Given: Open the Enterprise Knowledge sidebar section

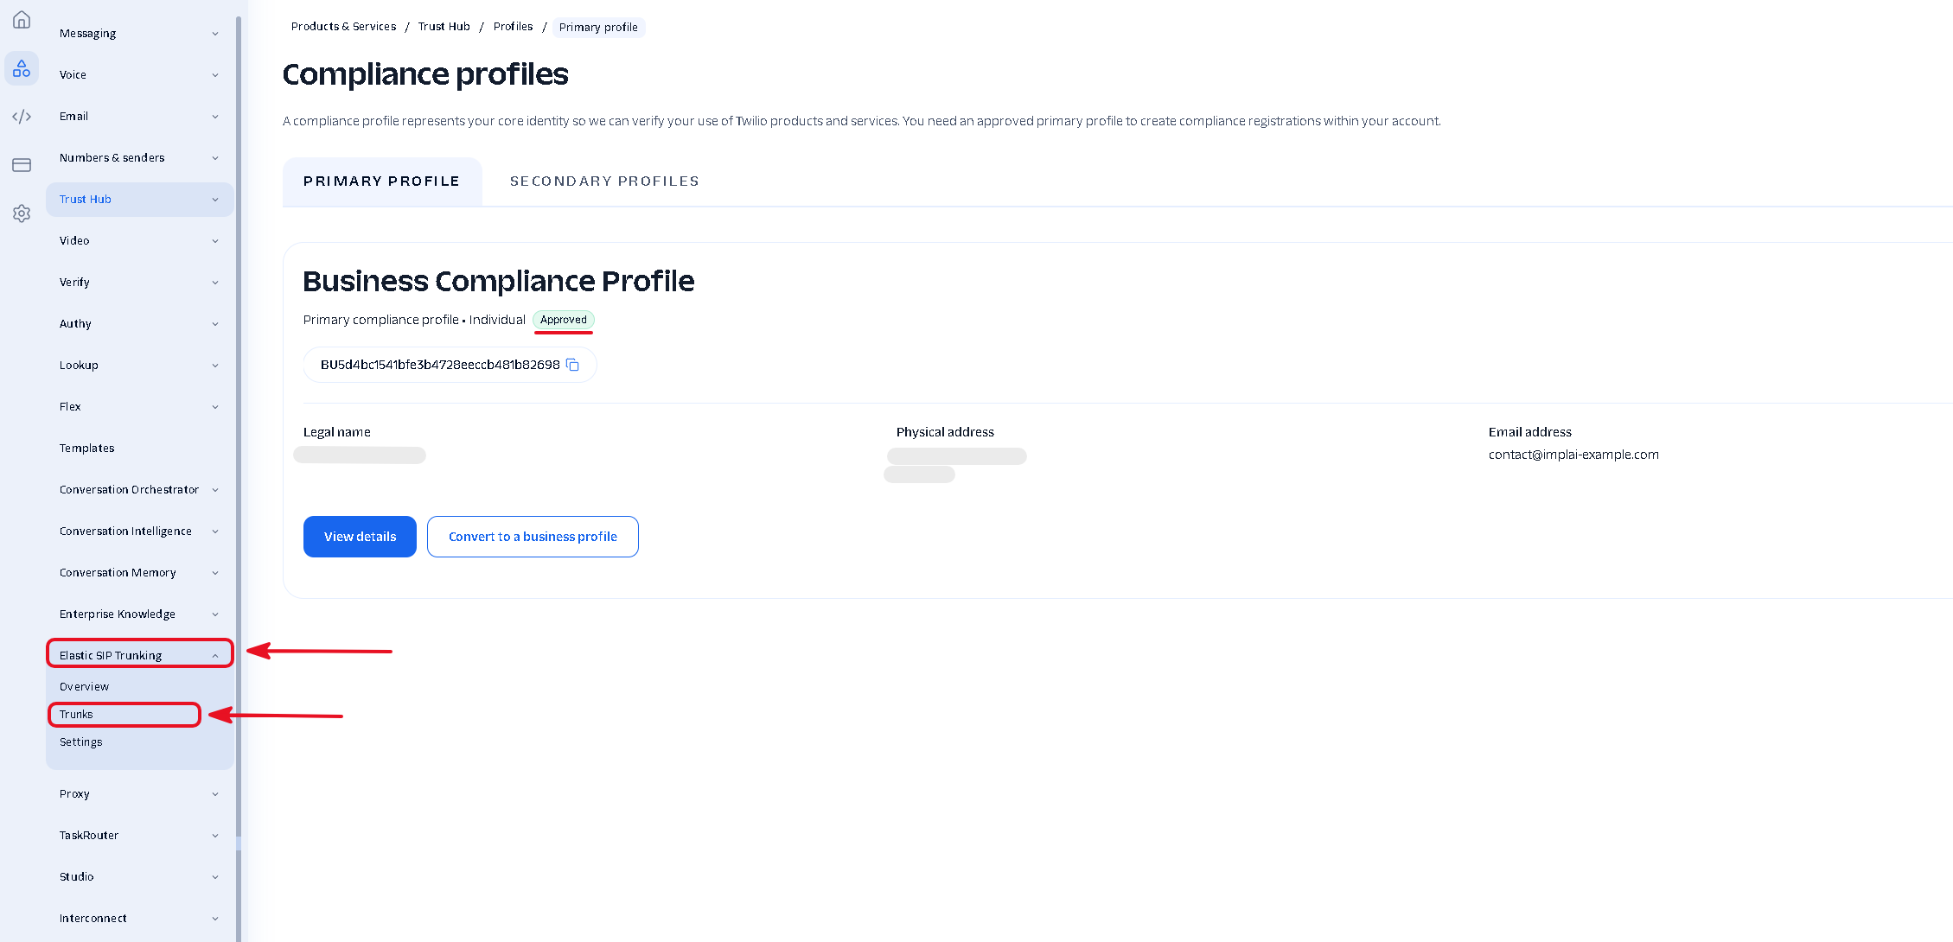Looking at the screenshot, I should 139,614.
